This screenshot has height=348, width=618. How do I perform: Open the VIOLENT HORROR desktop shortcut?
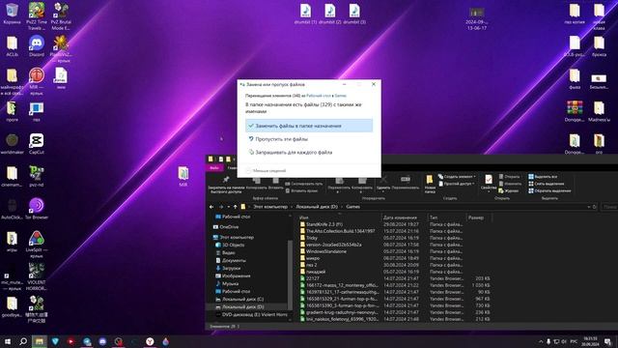[37, 276]
